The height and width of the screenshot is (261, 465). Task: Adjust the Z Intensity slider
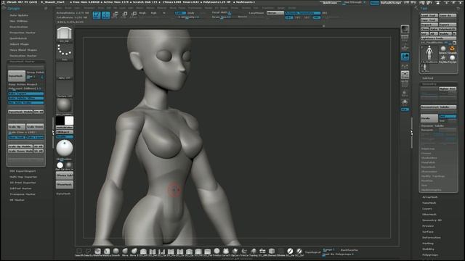point(189,17)
